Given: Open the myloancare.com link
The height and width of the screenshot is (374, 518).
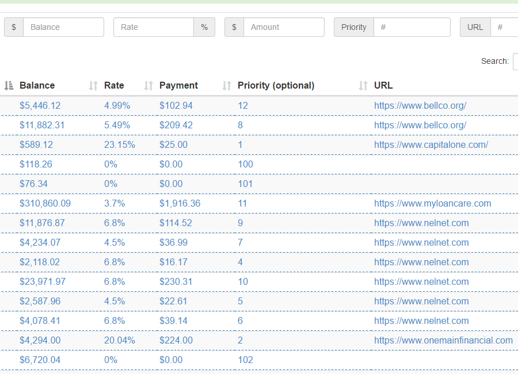Looking at the screenshot, I should (x=432, y=204).
